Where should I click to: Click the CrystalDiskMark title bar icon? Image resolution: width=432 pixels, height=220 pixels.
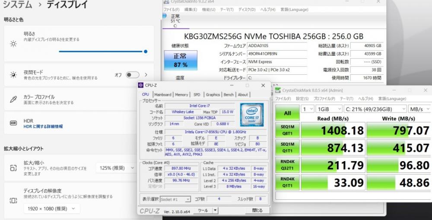278,90
